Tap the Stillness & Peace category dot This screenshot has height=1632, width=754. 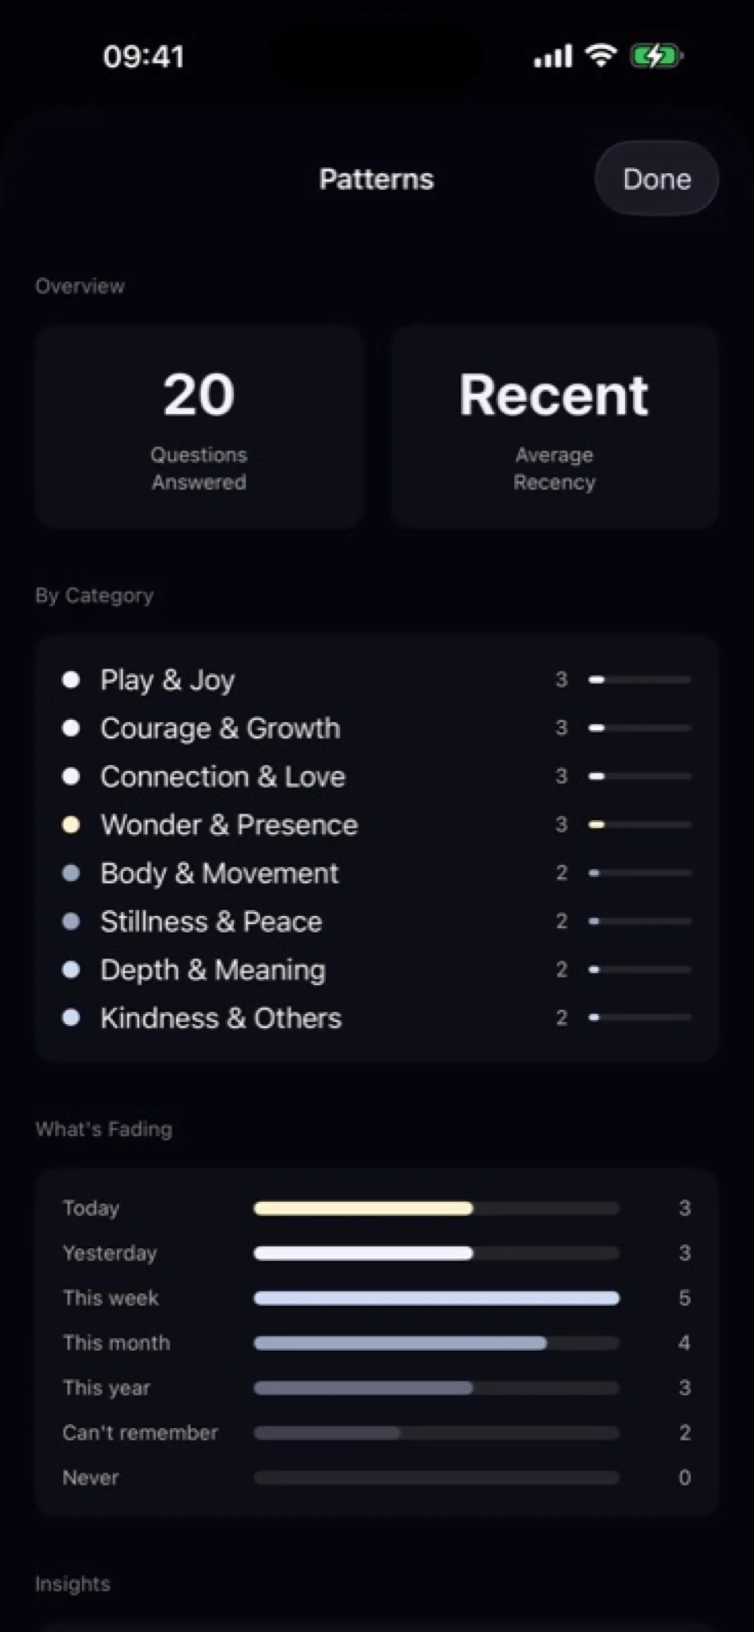pyautogui.click(x=71, y=921)
